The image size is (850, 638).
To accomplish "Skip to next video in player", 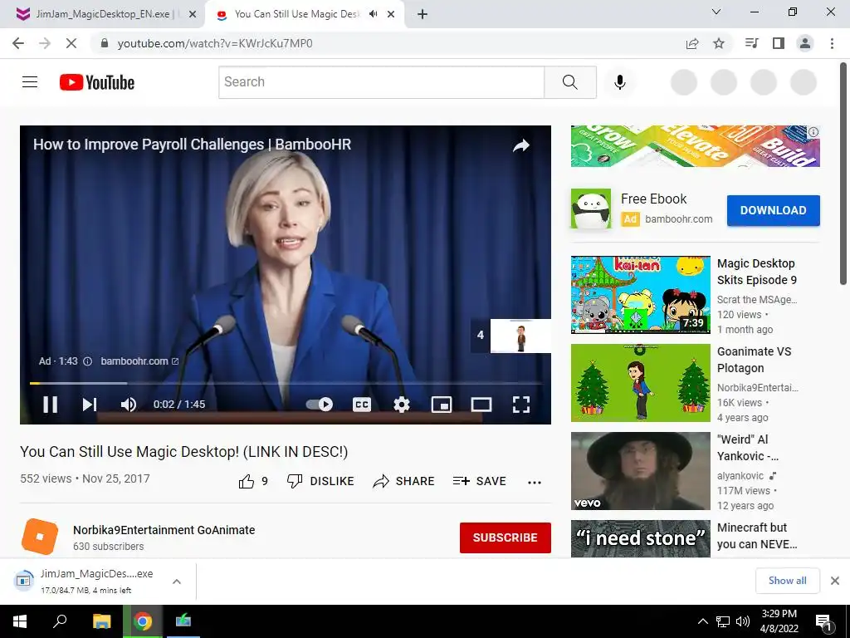I will pyautogui.click(x=90, y=405).
